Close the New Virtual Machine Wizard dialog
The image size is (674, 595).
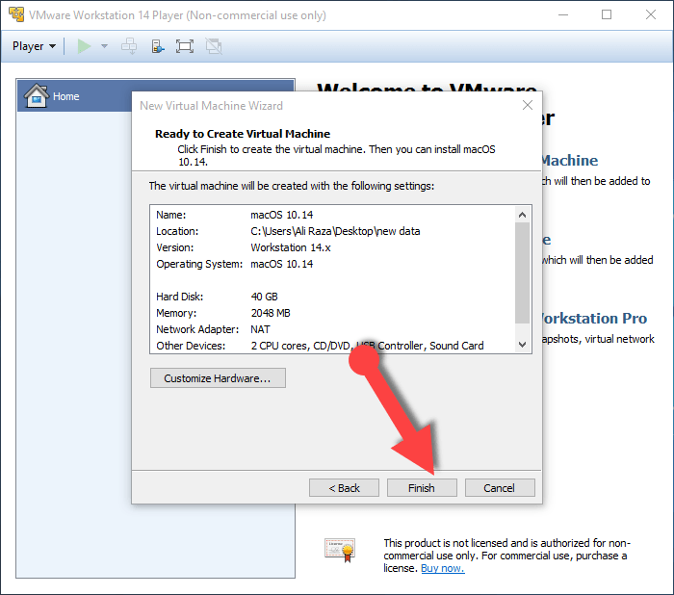527,105
